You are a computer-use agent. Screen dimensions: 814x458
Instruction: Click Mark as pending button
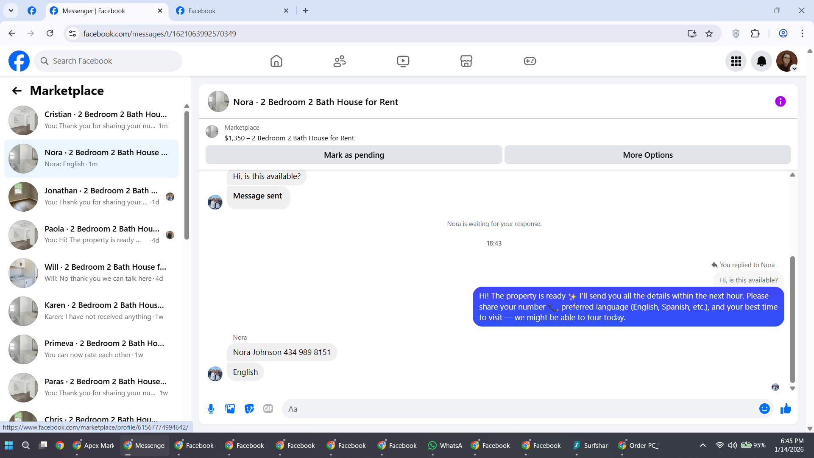tap(354, 155)
